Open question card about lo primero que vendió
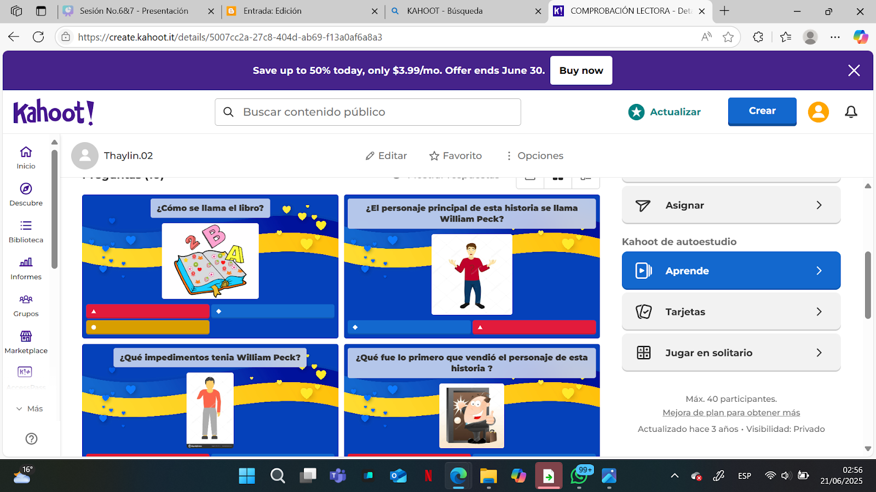Viewport: 876px width, 492px height. 472,400
